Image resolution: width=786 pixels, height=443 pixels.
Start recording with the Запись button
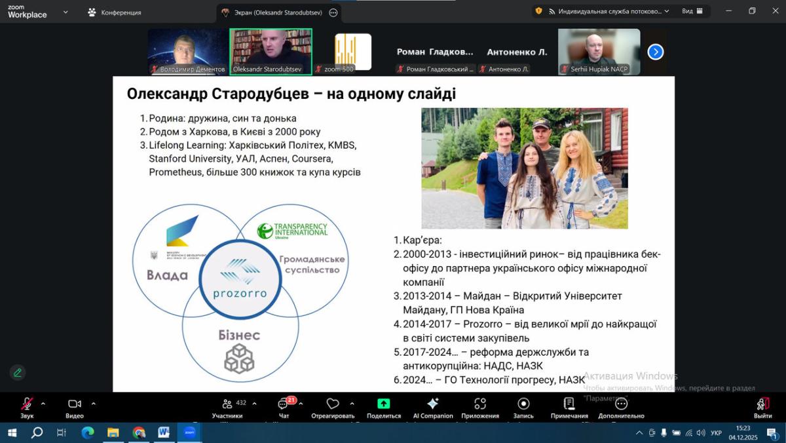click(x=523, y=404)
